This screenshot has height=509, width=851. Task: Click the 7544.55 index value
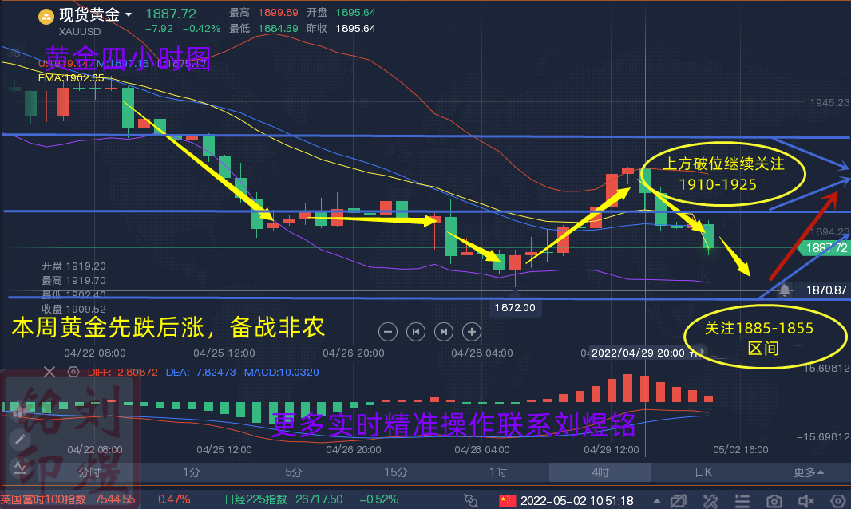click(114, 499)
